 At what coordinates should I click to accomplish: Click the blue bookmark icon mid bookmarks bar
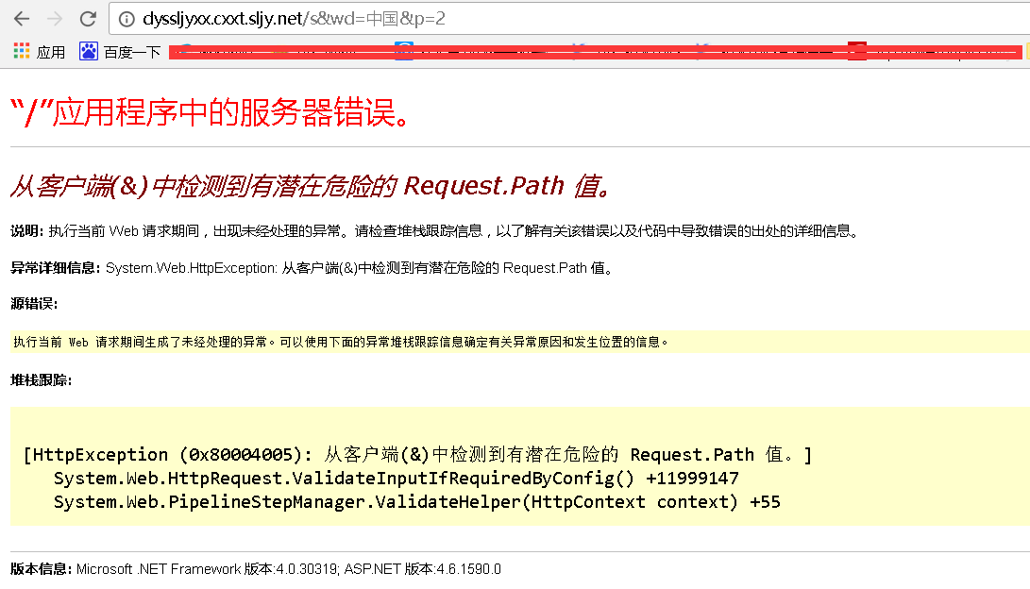click(x=404, y=51)
